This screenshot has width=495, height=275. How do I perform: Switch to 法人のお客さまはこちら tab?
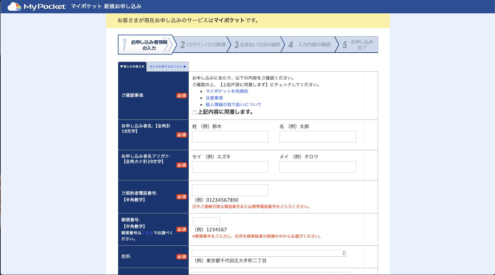click(168, 67)
